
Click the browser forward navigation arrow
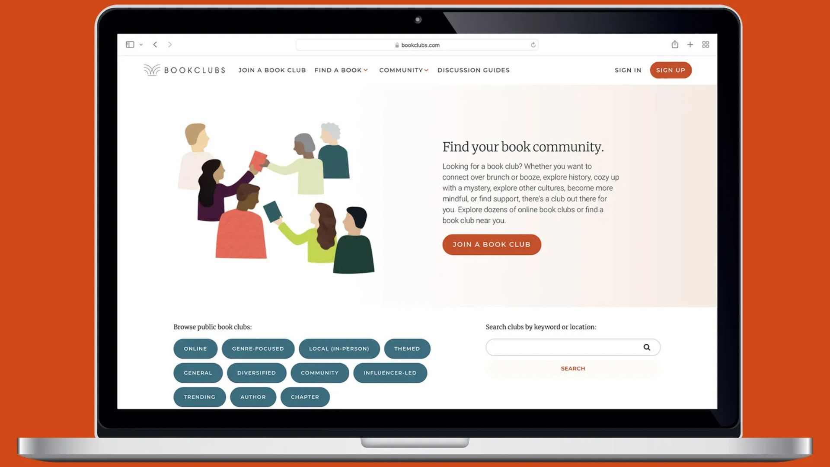point(170,45)
